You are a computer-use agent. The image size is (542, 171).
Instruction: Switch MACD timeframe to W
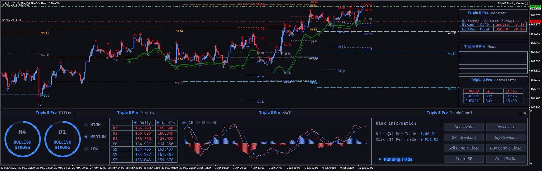point(209,123)
